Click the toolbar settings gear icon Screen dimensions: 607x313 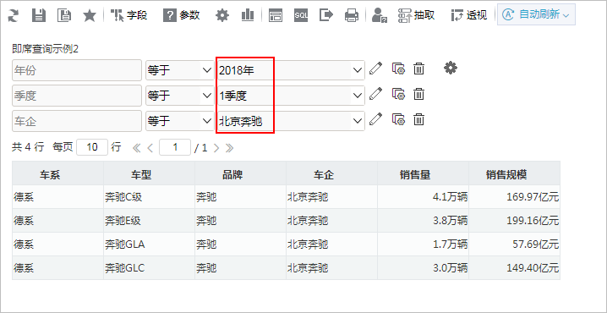(x=222, y=15)
